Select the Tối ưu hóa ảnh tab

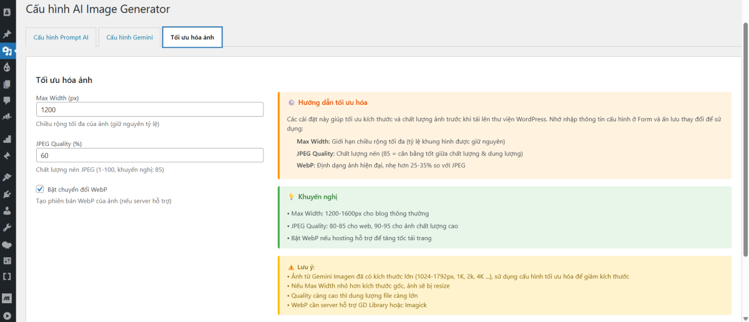192,37
